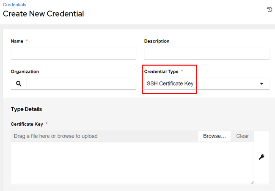Image resolution: width=275 pixels, height=191 pixels.
Task: Click the text area resize grip corner
Action: pos(252,182)
